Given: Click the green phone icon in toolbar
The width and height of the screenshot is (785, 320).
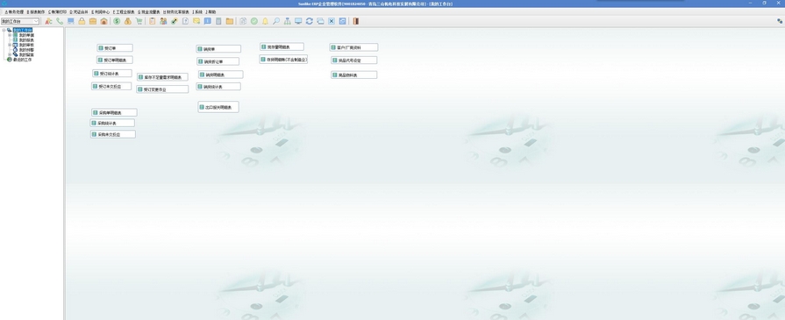Looking at the screenshot, I should (x=60, y=21).
